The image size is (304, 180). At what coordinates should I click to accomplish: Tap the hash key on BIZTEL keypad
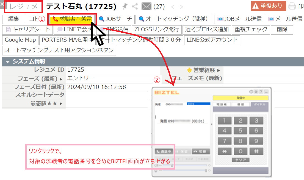click(256, 151)
